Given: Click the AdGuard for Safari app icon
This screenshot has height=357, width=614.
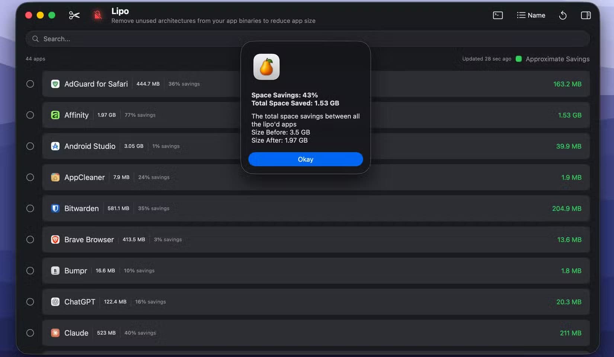Looking at the screenshot, I should click(x=55, y=84).
